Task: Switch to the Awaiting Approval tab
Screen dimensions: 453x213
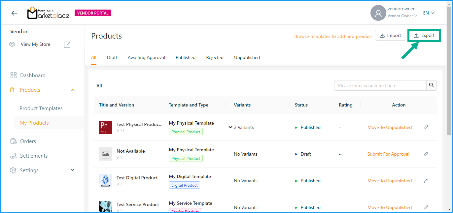Action: pos(146,57)
